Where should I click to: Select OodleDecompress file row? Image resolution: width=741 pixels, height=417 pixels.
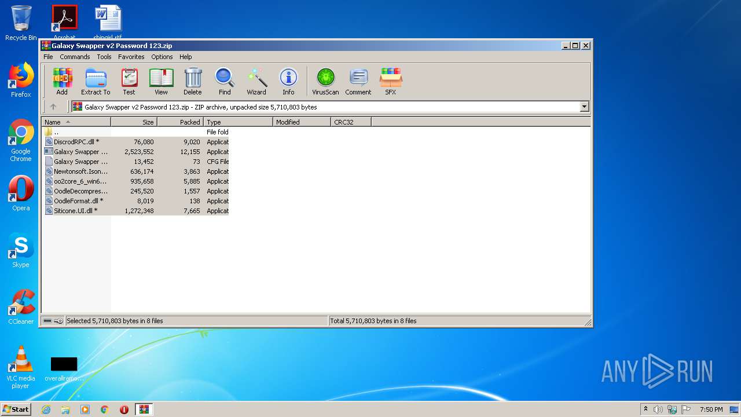tap(136, 191)
